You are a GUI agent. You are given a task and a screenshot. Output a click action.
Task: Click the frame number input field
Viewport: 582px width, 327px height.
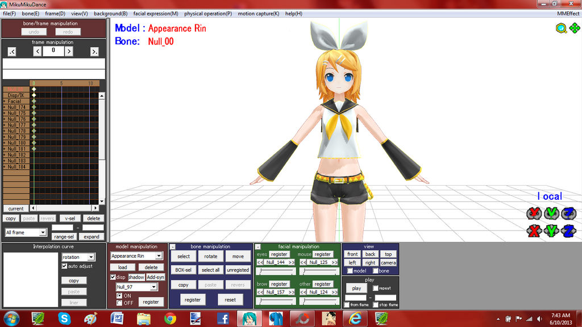coord(53,51)
